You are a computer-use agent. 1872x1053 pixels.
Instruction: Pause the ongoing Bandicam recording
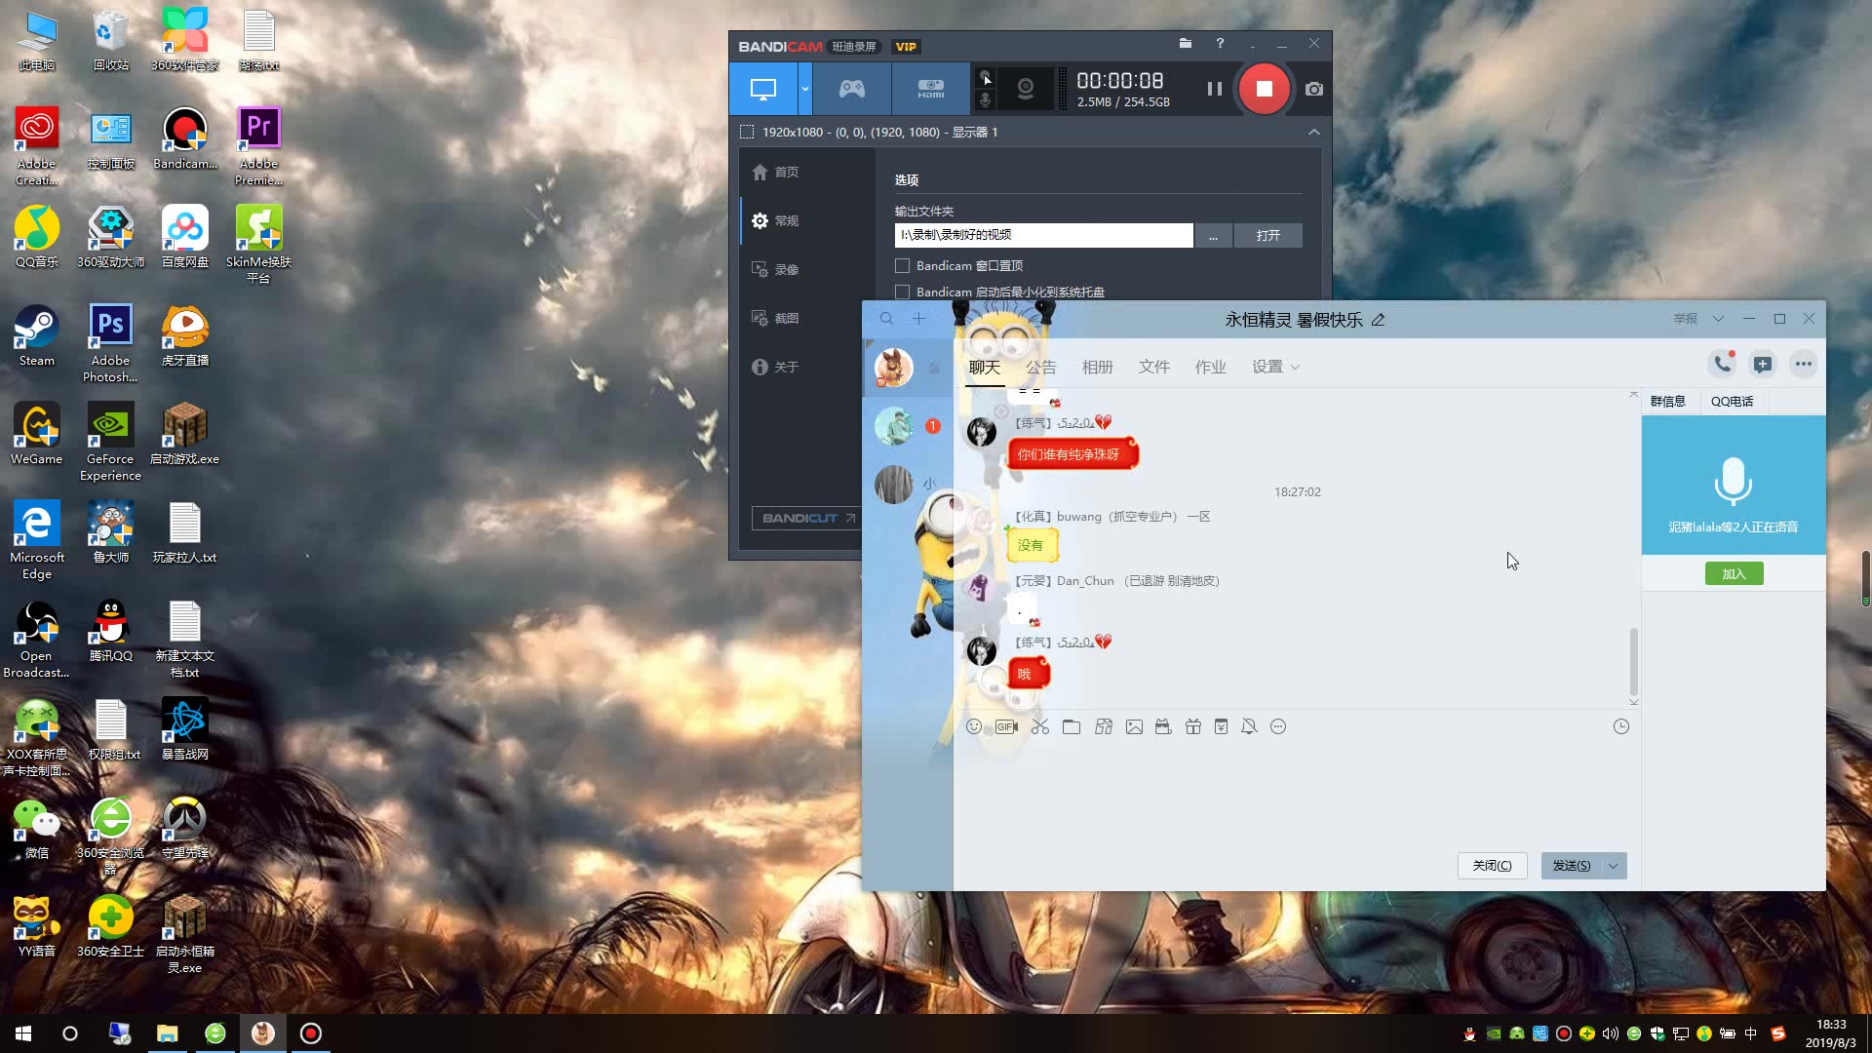point(1214,89)
